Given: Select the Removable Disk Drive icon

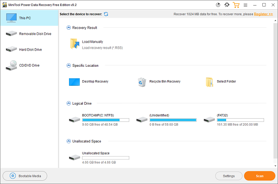Looking at the screenshot, I should [11, 33].
